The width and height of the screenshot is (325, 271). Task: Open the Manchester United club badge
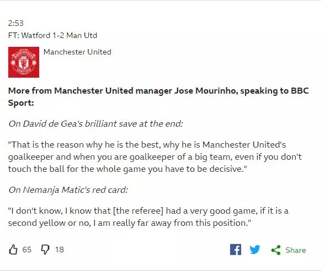tap(24, 62)
